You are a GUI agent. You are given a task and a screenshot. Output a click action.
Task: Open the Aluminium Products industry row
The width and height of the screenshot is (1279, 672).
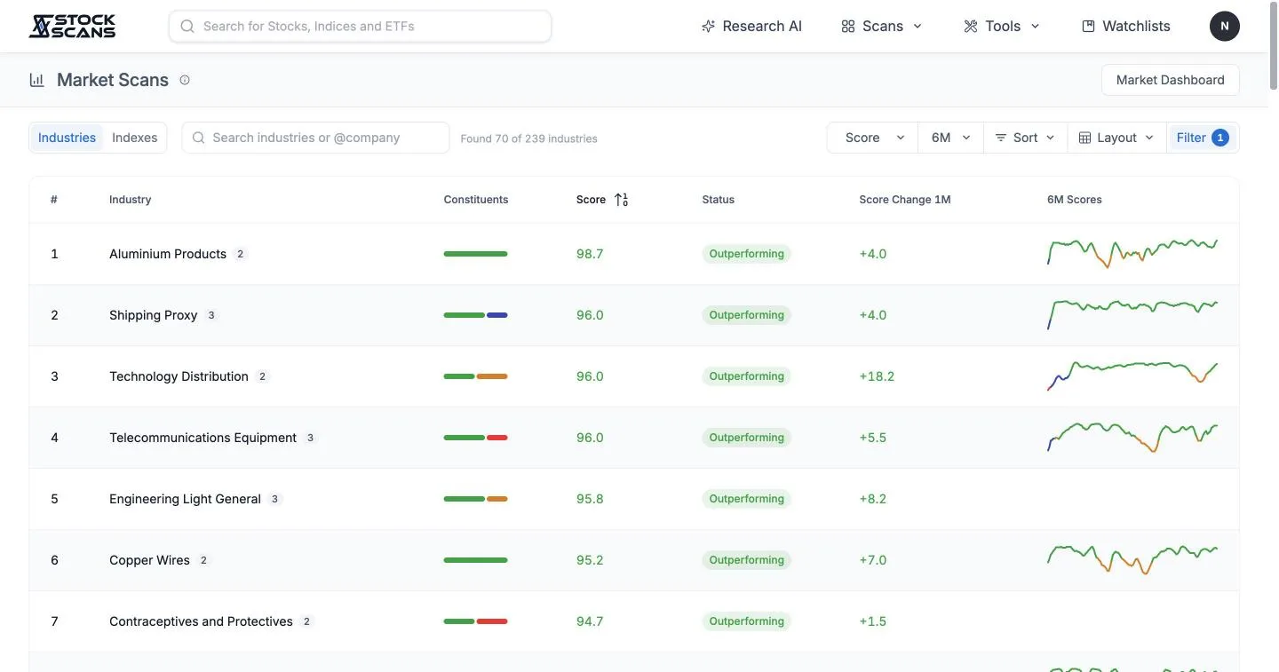pyautogui.click(x=634, y=254)
